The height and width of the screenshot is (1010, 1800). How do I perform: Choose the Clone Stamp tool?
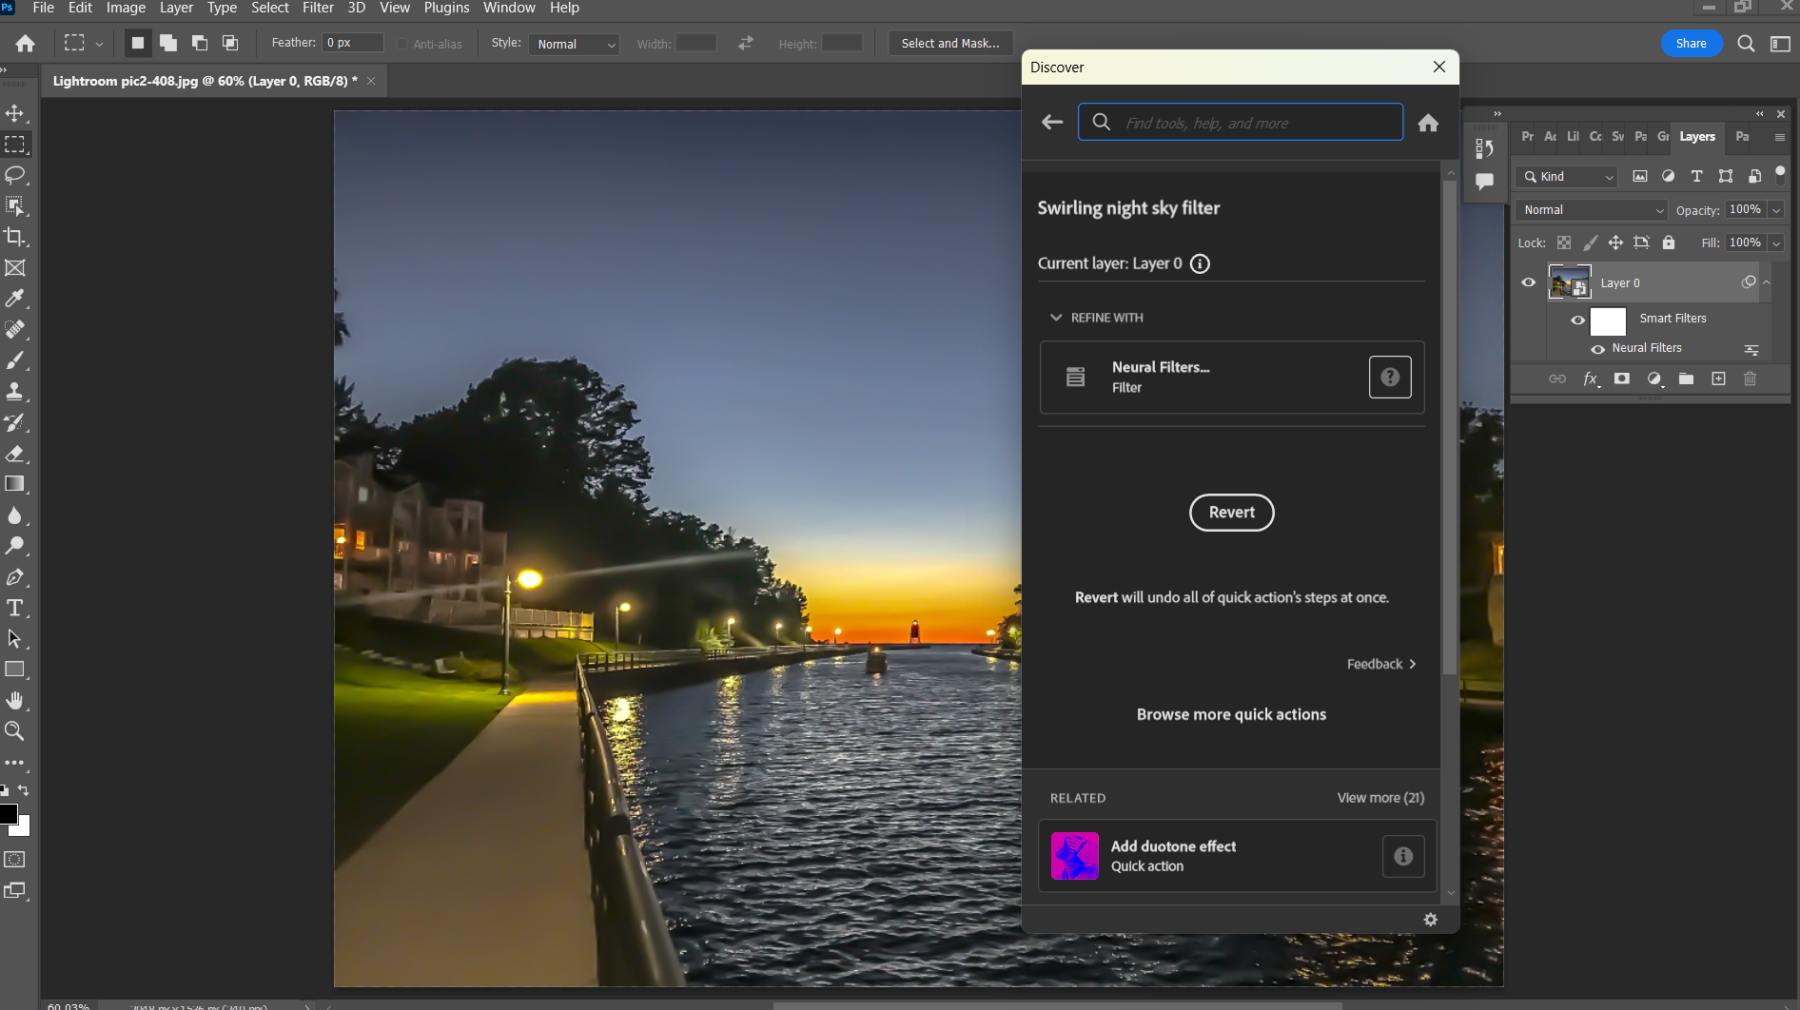(15, 391)
